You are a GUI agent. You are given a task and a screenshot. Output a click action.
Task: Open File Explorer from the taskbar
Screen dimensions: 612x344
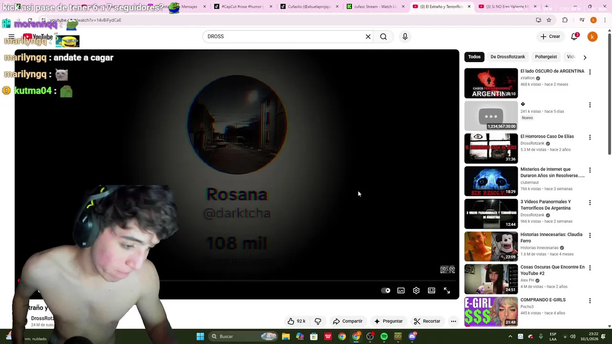point(286,336)
